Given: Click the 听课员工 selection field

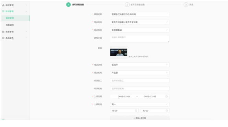Looking at the screenshot, I should (x=140, y=80).
